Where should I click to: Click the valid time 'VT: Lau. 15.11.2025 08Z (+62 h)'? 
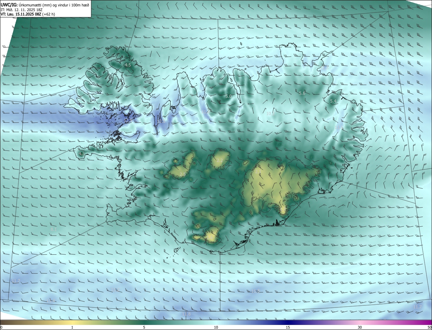tap(28, 15)
